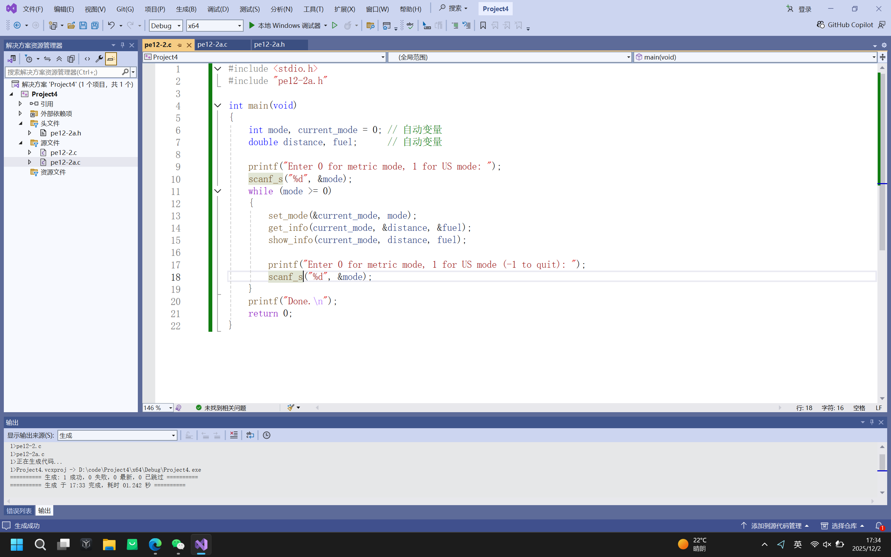
Task: Click the Collapse All icon in Solution Explorer
Action: click(x=59, y=59)
